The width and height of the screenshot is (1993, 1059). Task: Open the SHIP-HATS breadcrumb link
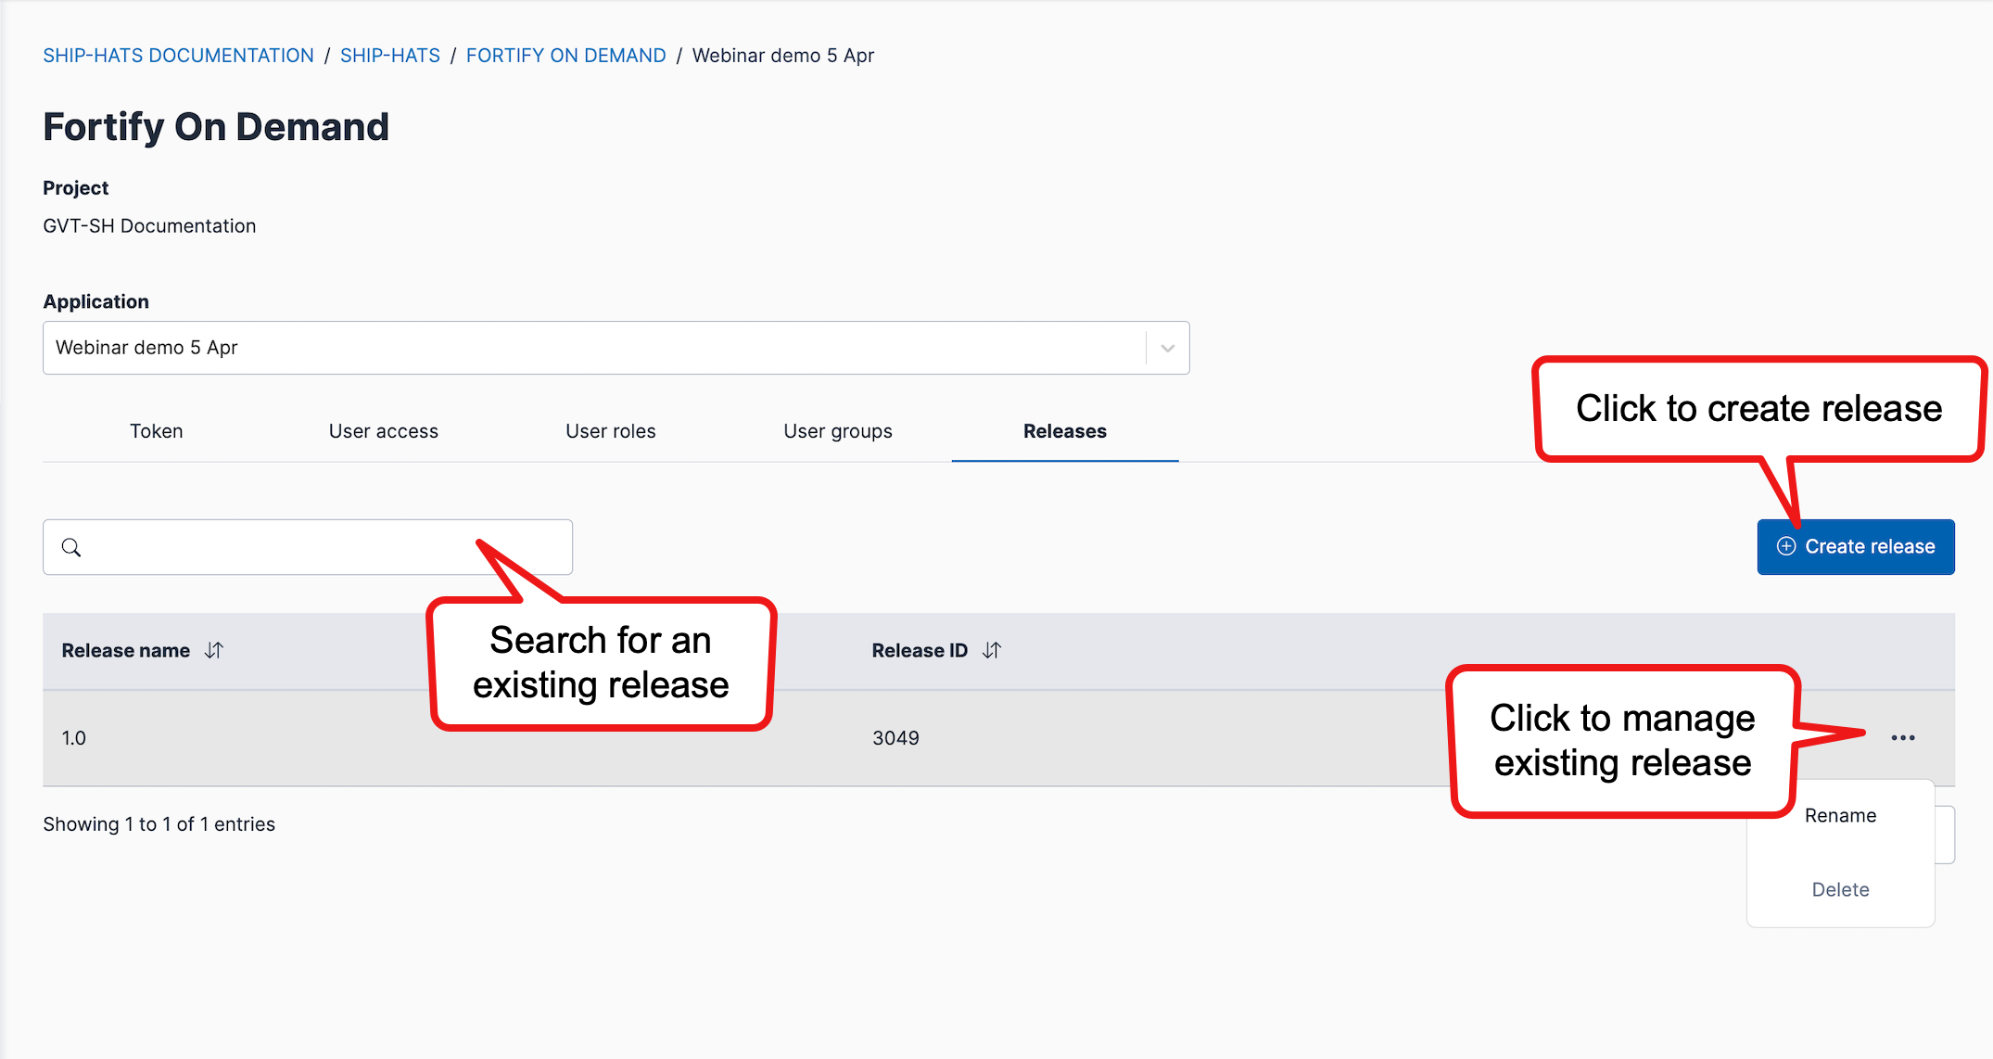pos(390,56)
